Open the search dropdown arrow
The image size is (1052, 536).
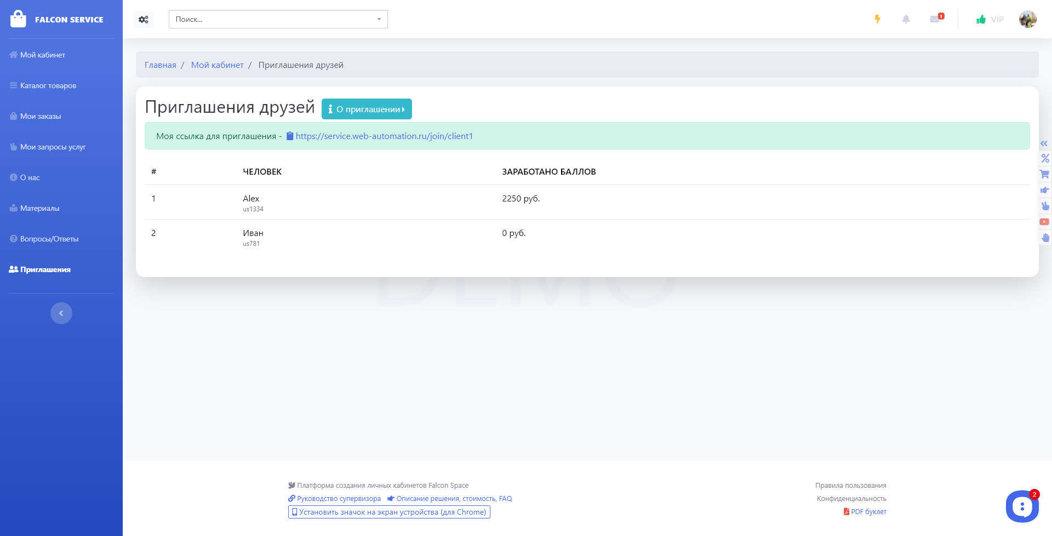click(379, 19)
